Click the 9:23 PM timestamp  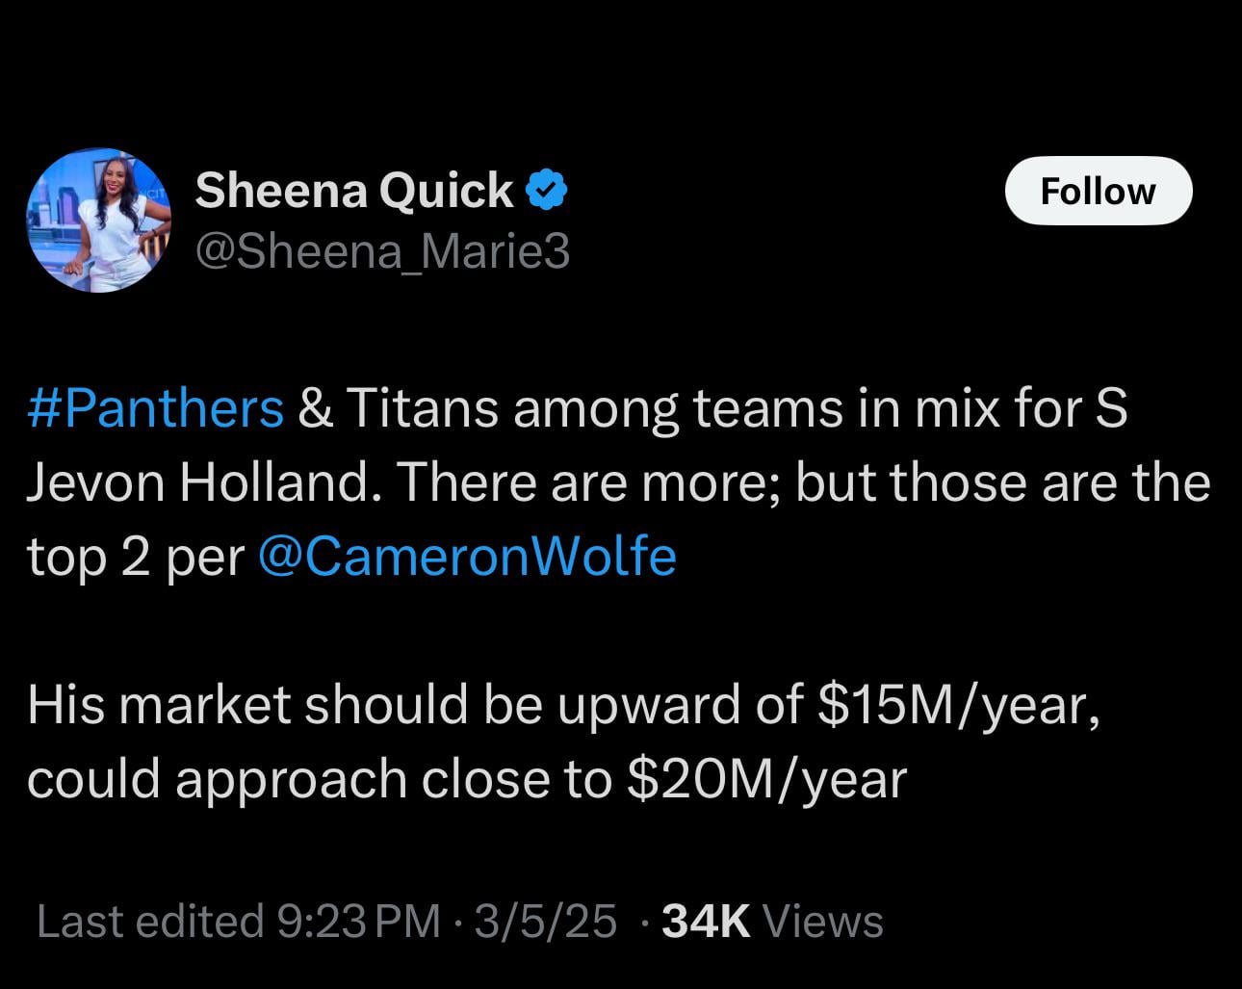(358, 921)
